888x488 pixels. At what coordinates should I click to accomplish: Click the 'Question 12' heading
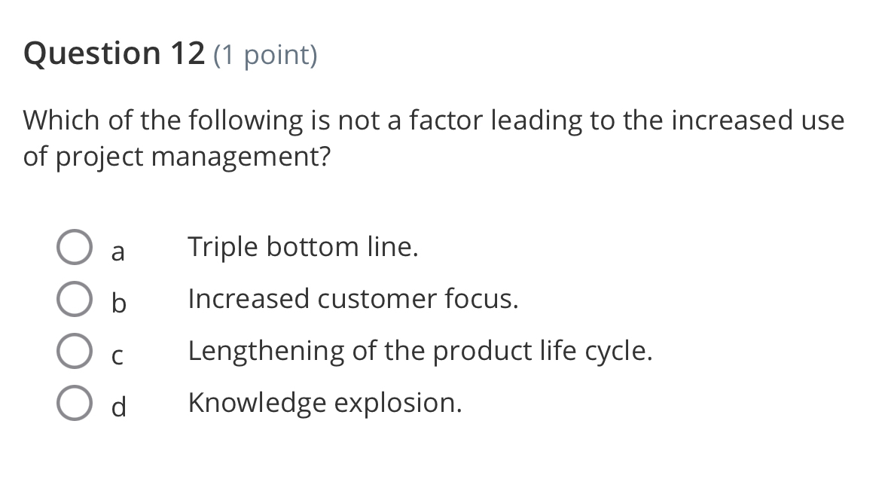[111, 53]
